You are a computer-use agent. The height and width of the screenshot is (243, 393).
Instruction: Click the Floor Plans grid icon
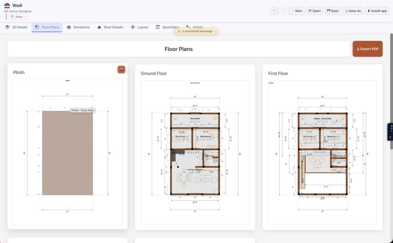[x=37, y=27]
